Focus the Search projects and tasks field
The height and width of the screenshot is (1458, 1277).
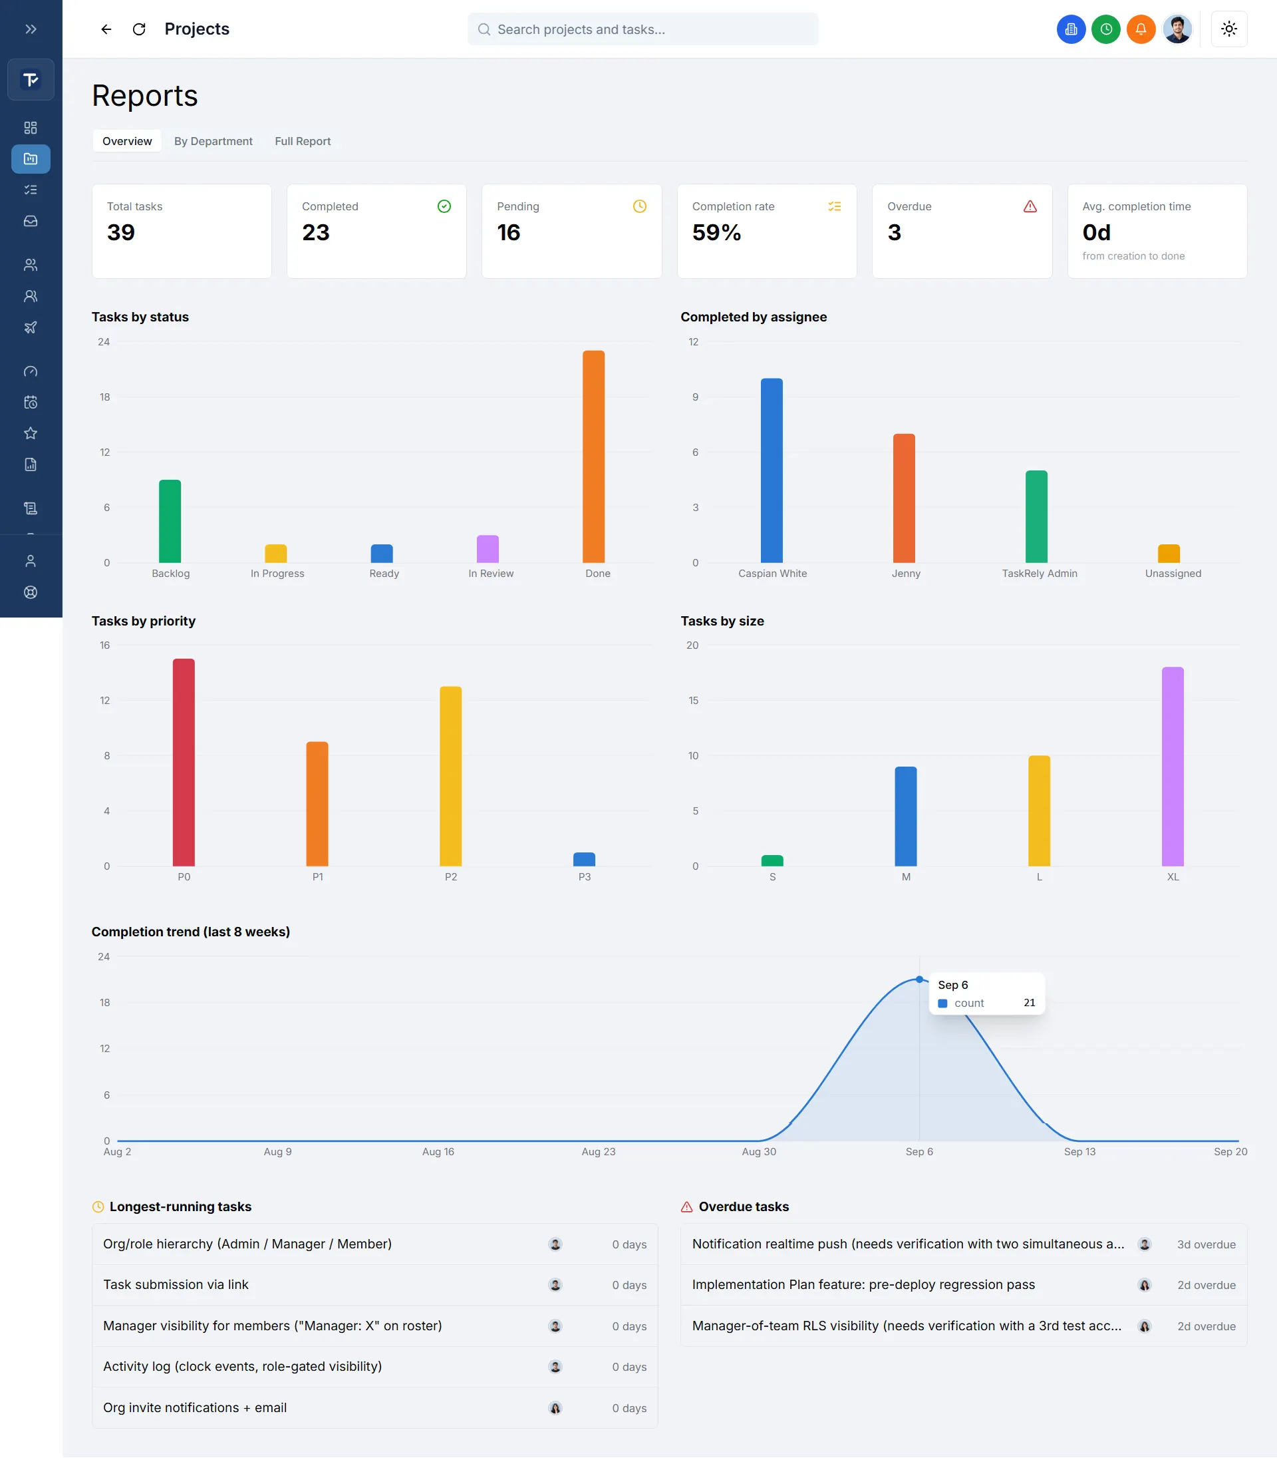click(x=642, y=29)
